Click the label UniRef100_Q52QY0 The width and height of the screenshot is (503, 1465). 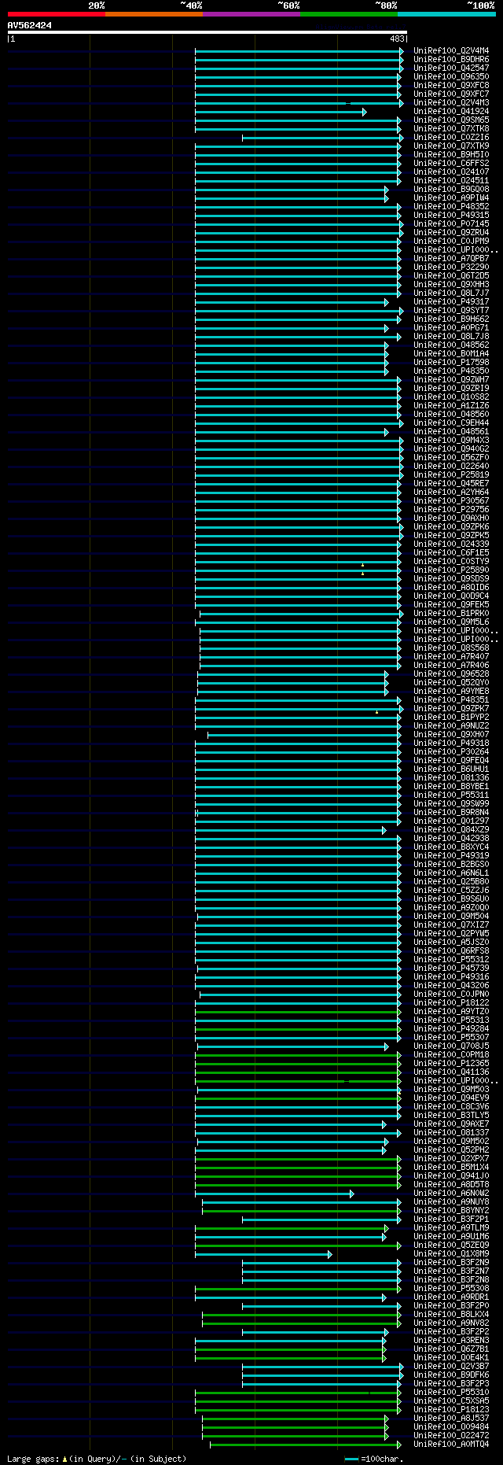pyautogui.click(x=451, y=683)
